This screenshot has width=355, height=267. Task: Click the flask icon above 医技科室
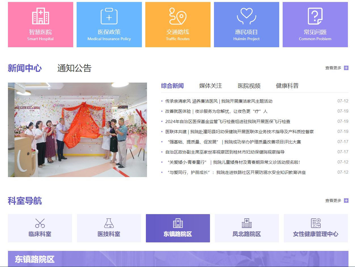(x=109, y=223)
